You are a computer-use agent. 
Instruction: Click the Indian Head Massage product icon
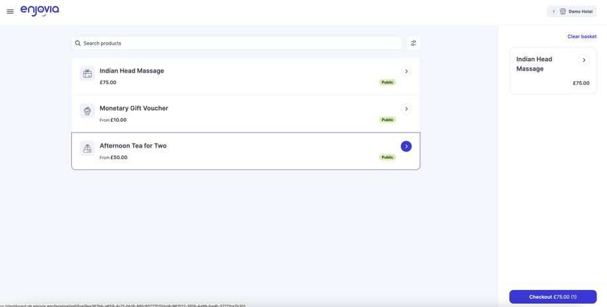87,74
